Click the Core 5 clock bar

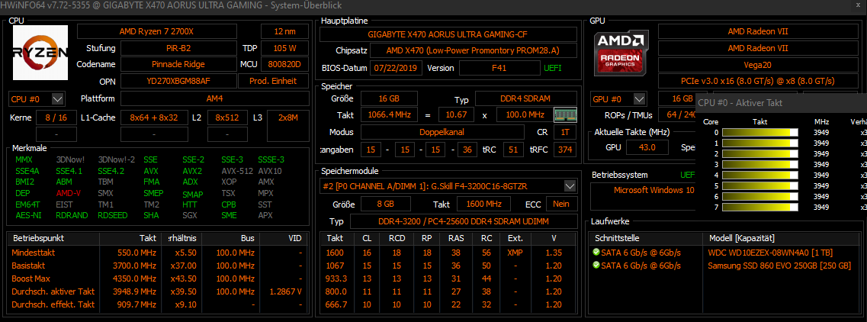point(760,186)
